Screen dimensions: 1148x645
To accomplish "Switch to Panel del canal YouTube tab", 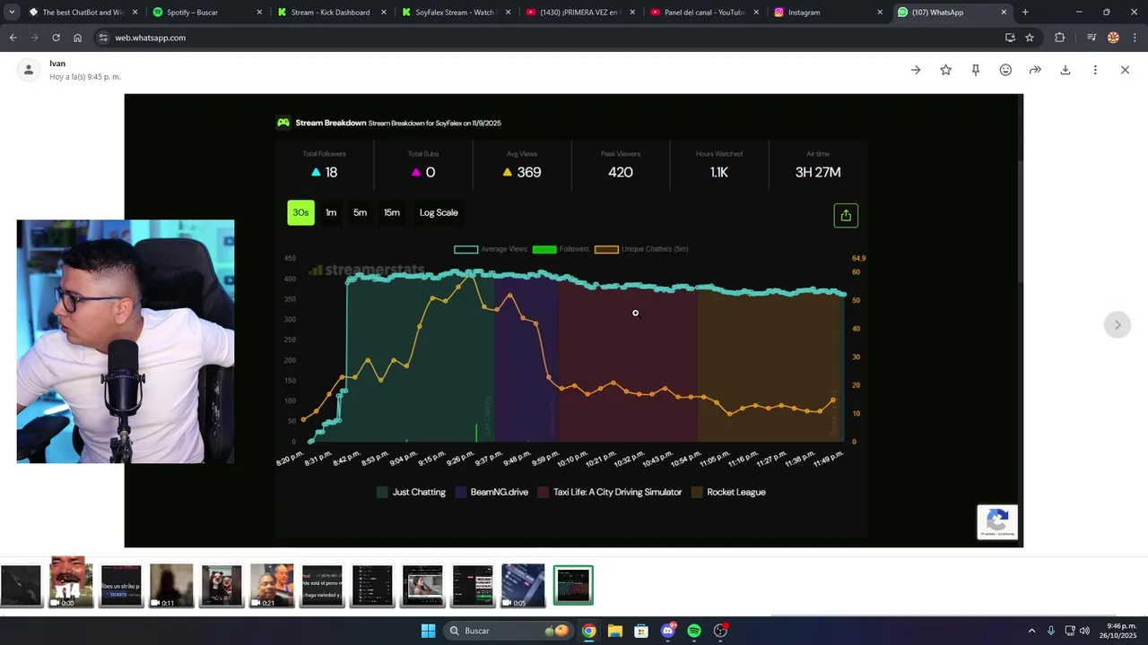I will [x=703, y=13].
